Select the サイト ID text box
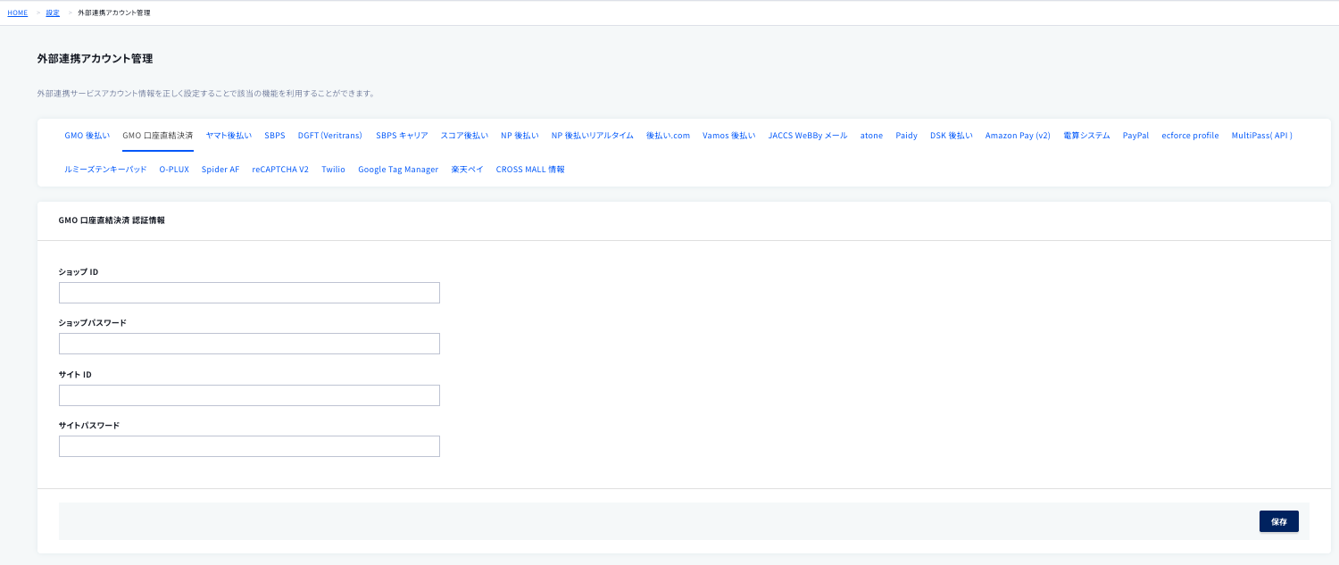Image resolution: width=1339 pixels, height=565 pixels. click(x=249, y=395)
